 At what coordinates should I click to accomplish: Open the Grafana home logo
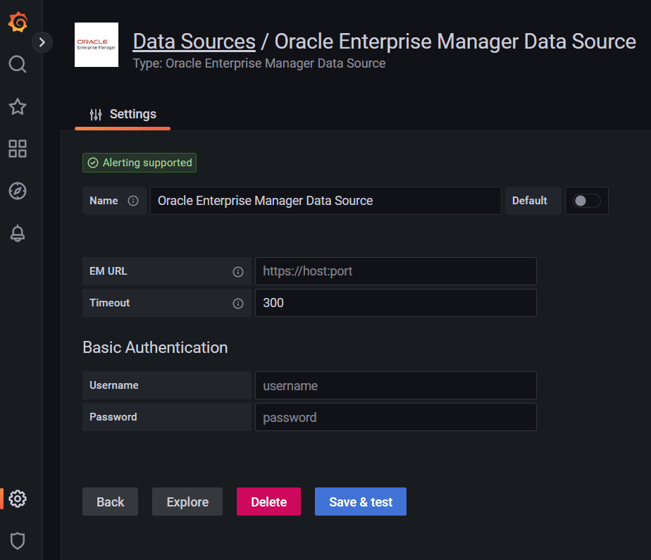point(17,23)
